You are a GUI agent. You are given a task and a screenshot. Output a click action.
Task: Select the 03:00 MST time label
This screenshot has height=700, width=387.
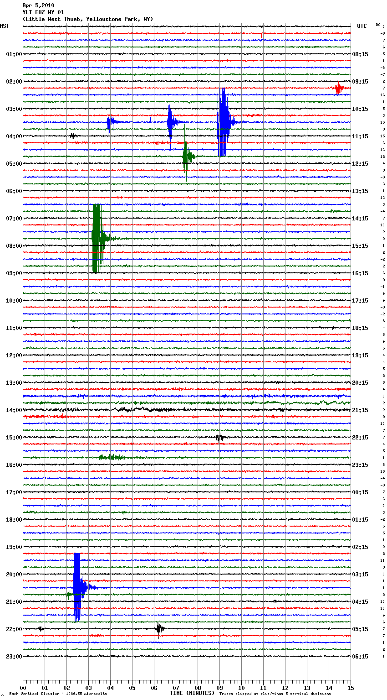tap(14, 109)
